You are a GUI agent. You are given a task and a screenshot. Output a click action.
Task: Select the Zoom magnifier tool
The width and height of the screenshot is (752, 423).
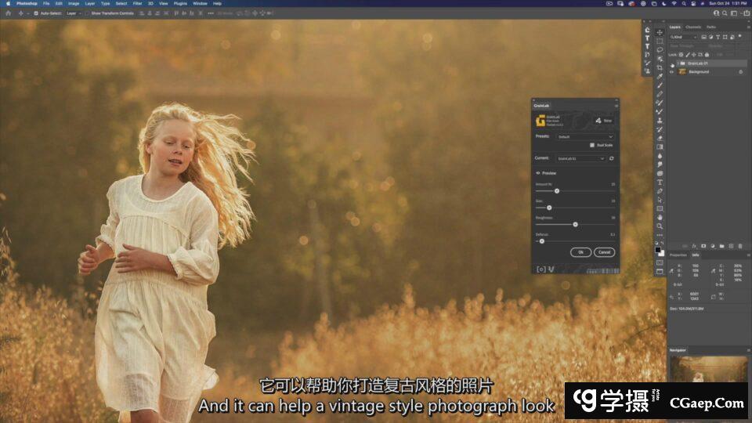point(660,226)
